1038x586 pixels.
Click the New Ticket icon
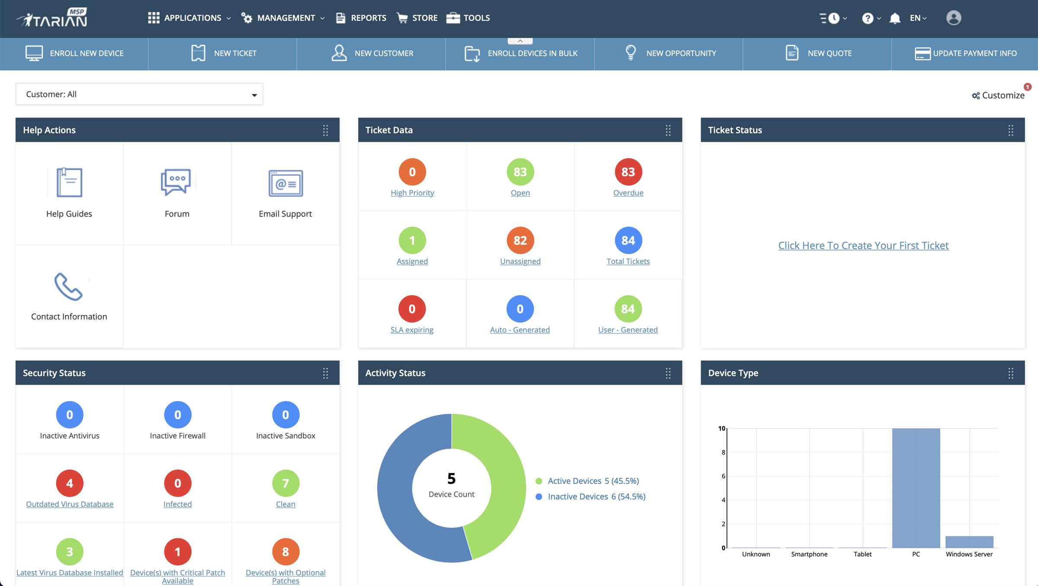(x=198, y=53)
